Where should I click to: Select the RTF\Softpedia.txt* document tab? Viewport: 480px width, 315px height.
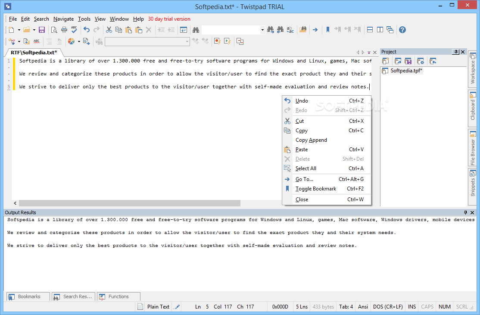(x=34, y=52)
